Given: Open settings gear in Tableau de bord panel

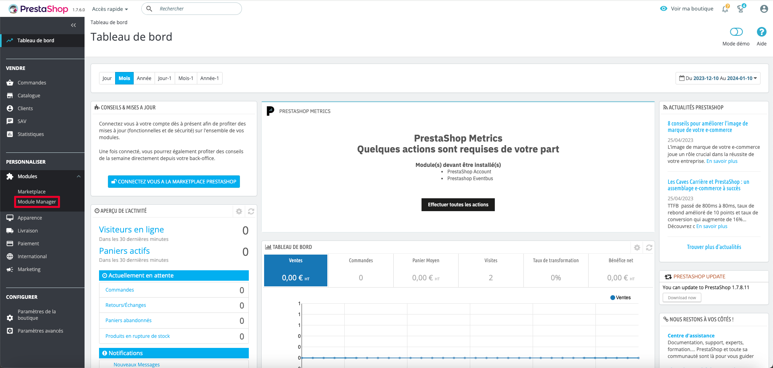Looking at the screenshot, I should 637,247.
